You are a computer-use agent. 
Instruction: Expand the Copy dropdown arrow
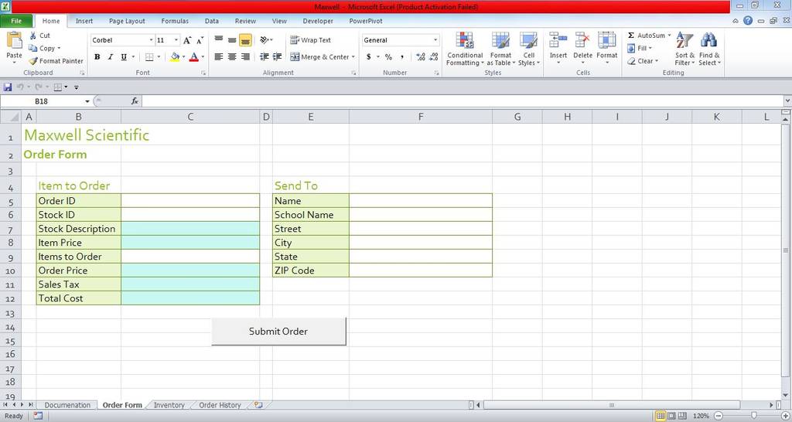(x=59, y=49)
